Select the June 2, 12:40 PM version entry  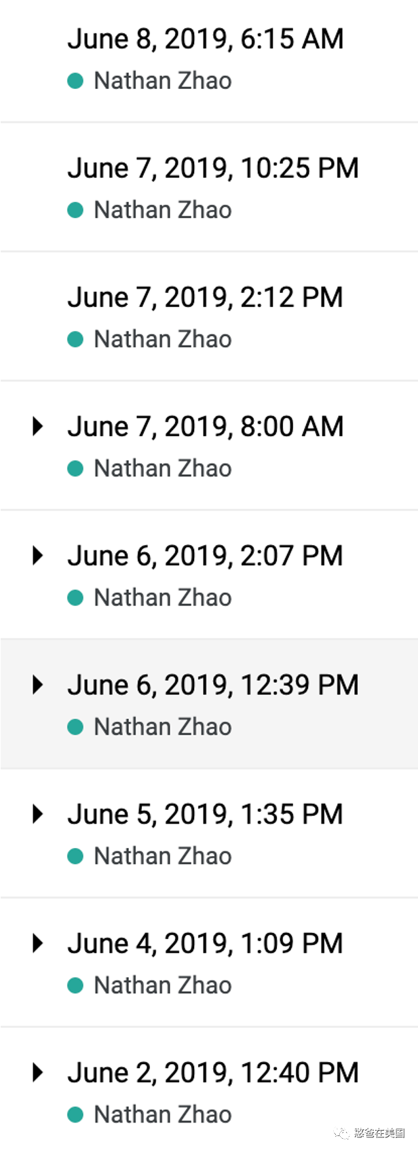[x=209, y=1089]
